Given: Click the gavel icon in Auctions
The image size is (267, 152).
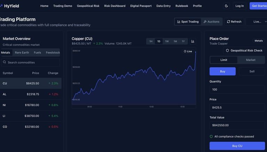Looking at the screenshot, I should coord(205,22).
